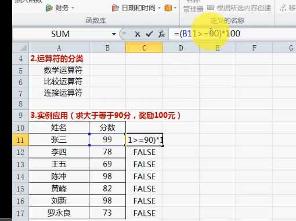Screen dimensions: 296x221
Task: Click name cell 罗永良
Action: 59,213
